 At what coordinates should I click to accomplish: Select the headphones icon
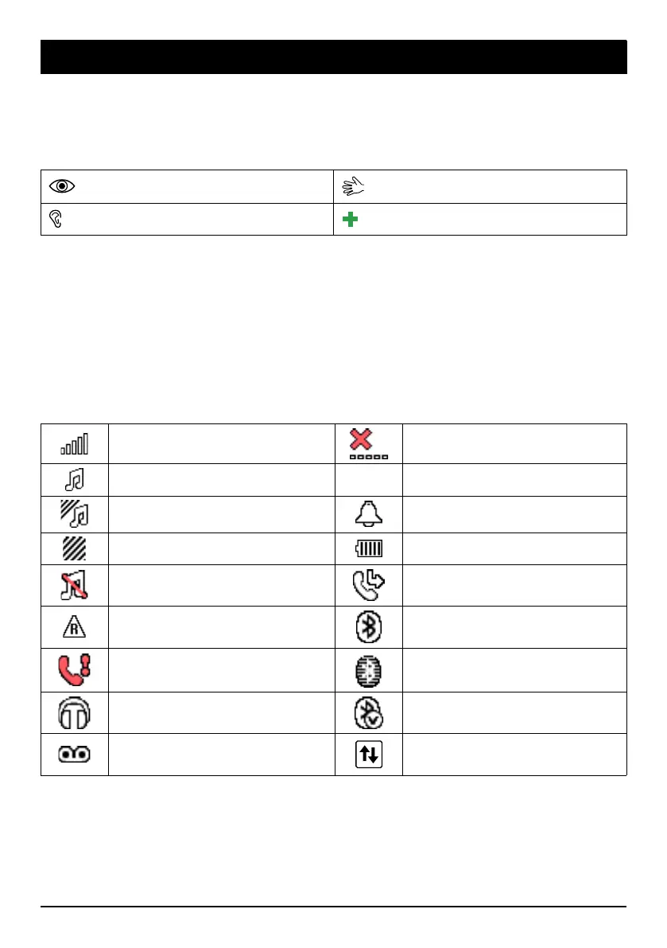click(x=75, y=713)
